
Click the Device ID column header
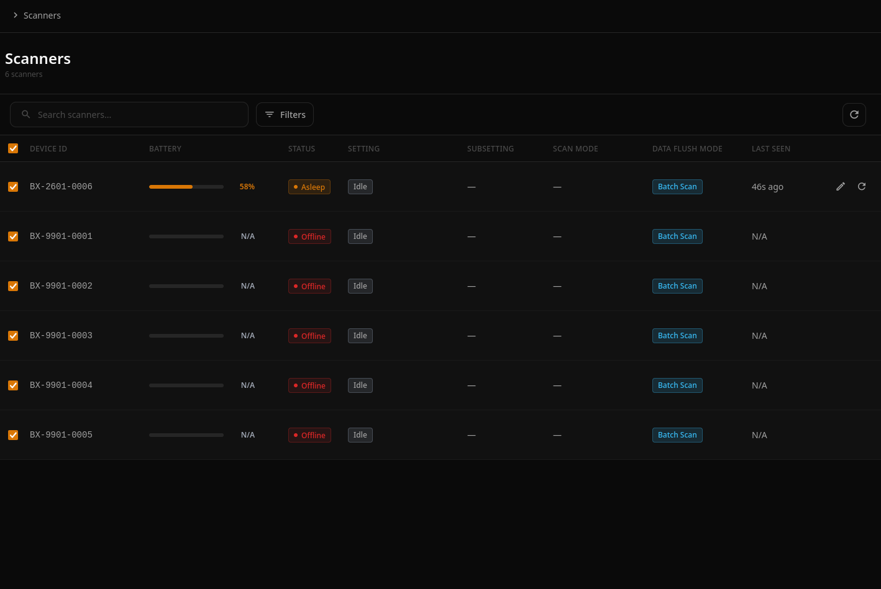point(48,149)
